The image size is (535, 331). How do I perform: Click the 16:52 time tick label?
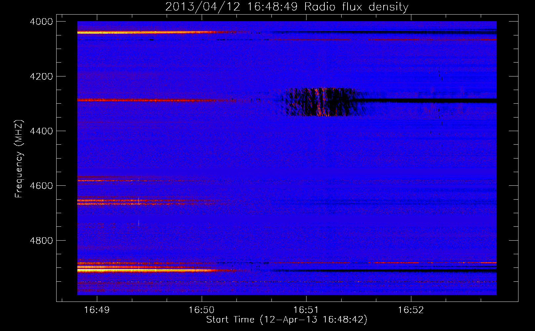pos(411,310)
